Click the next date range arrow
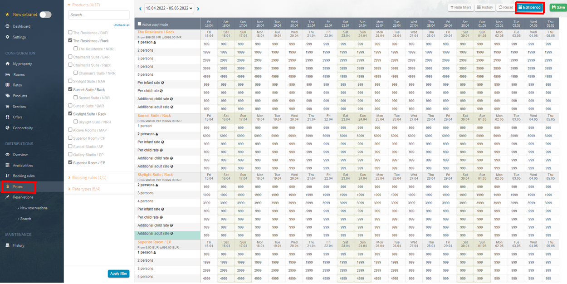The width and height of the screenshot is (567, 284). pos(198,9)
